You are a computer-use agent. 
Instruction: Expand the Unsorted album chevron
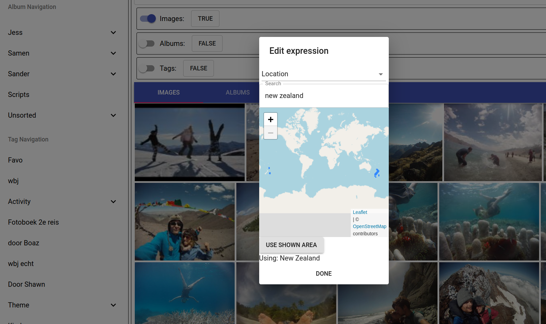tap(113, 115)
